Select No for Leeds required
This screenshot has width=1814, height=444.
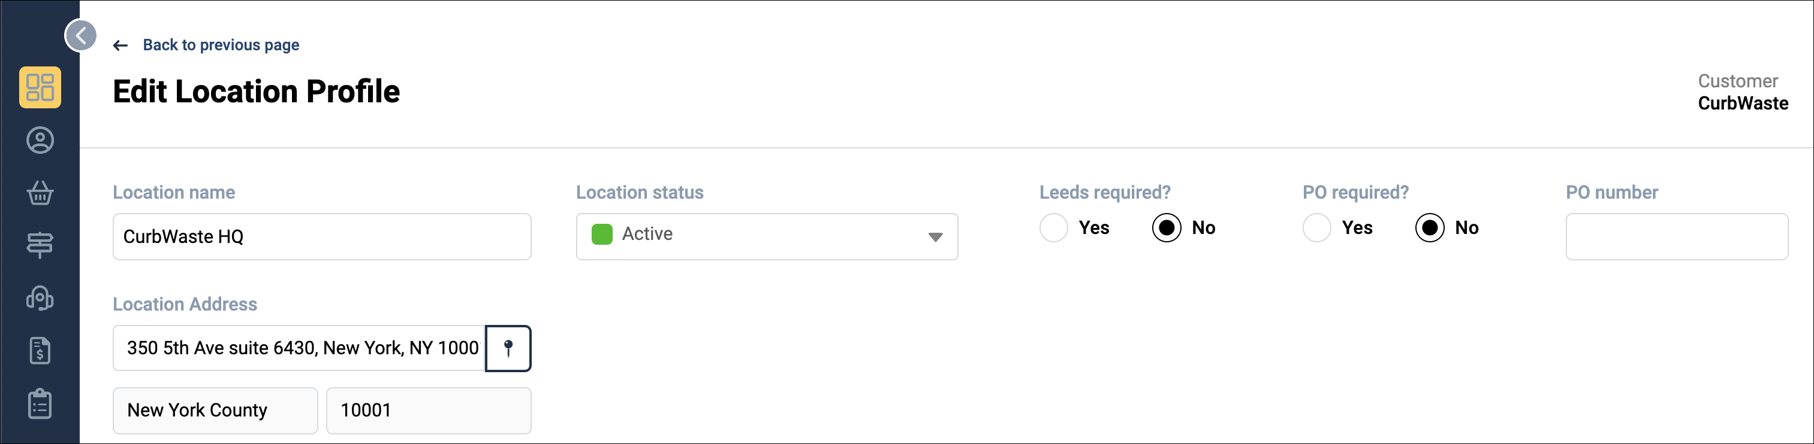pyautogui.click(x=1166, y=229)
